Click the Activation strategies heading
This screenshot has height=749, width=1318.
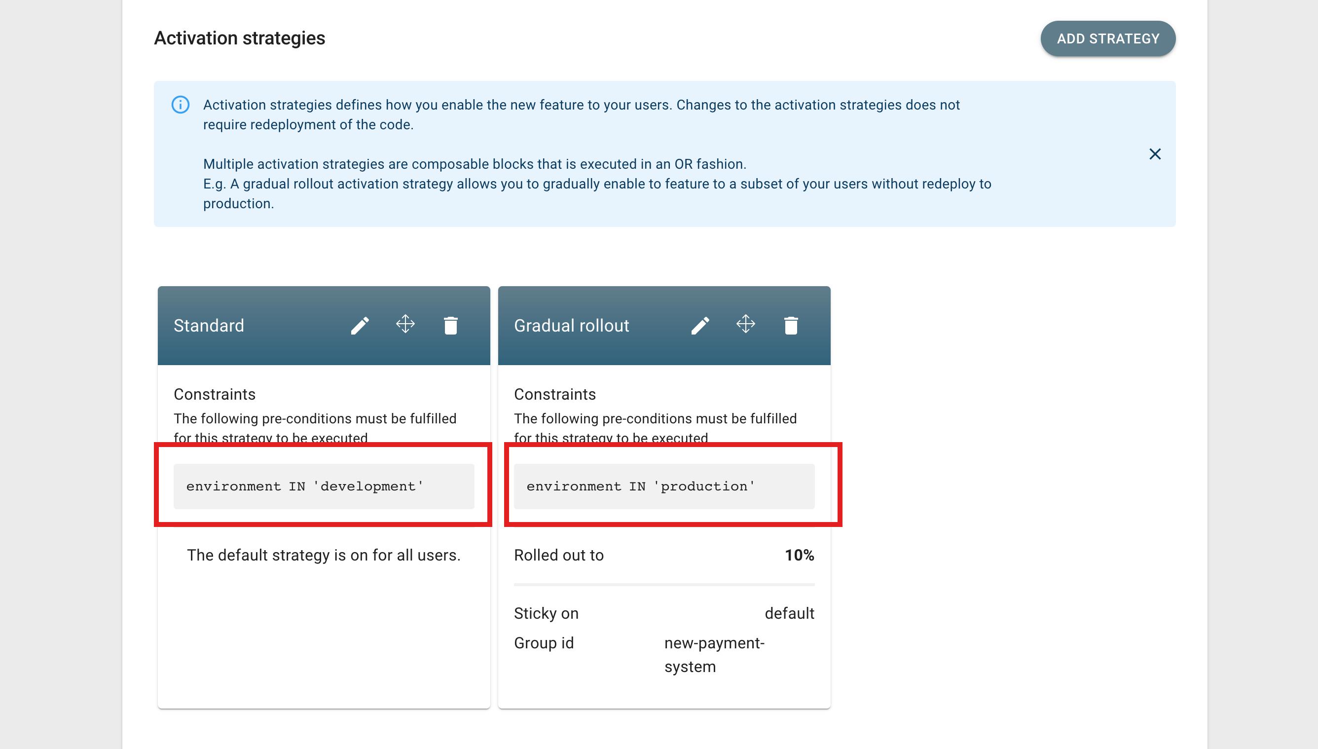(240, 38)
